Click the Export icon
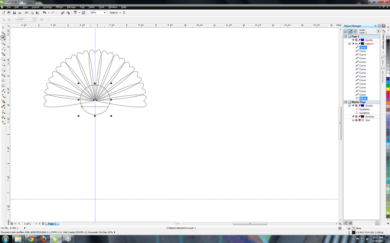390x243 pixels. tap(68, 13)
